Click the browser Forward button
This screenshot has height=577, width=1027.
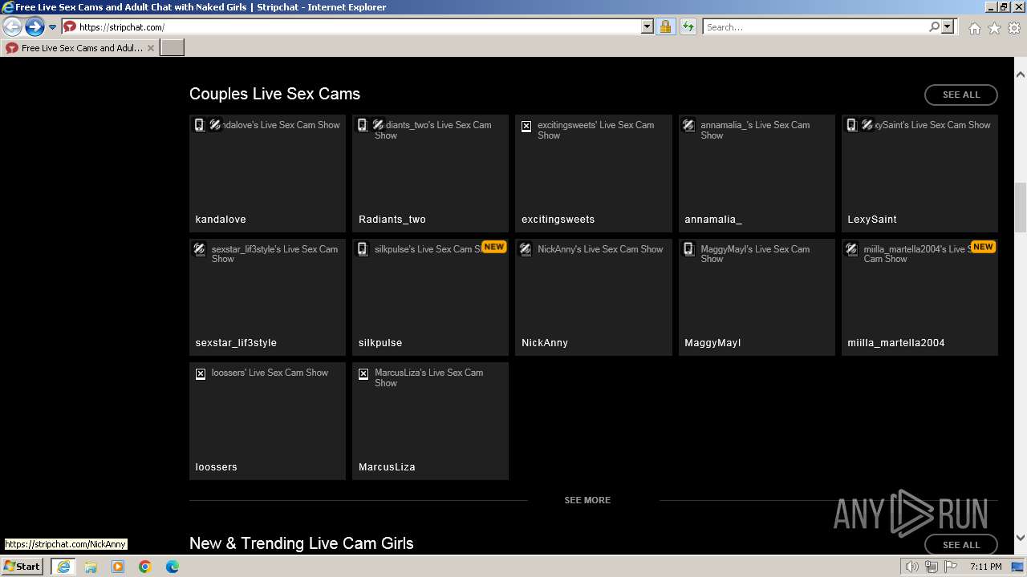pyautogui.click(x=34, y=27)
